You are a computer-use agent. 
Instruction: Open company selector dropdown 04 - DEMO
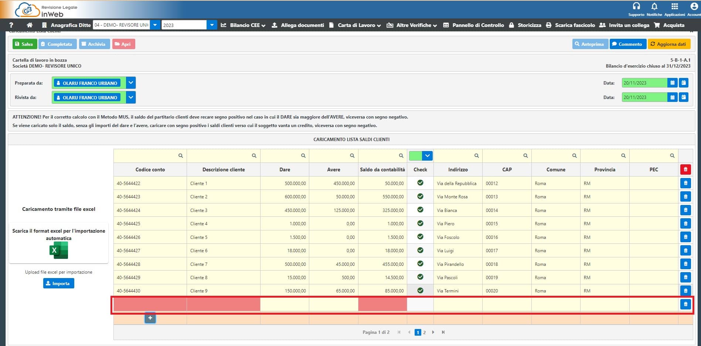pyautogui.click(x=155, y=25)
